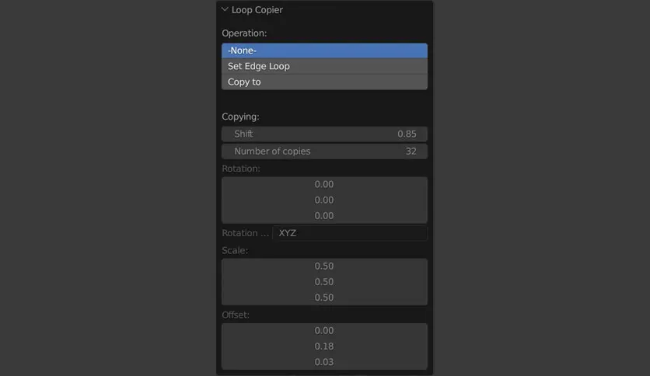The image size is (650, 376).
Task: Select the -None- operation option
Action: tap(324, 50)
